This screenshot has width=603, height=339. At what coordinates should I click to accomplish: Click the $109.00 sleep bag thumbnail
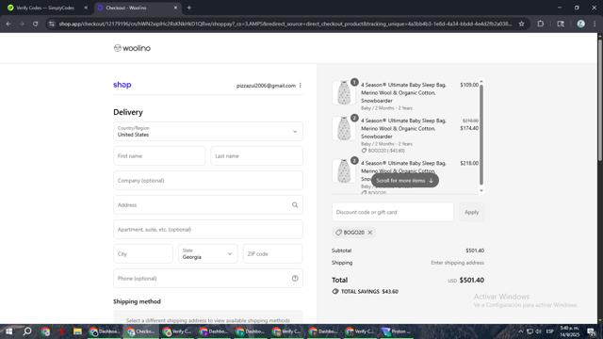click(344, 92)
